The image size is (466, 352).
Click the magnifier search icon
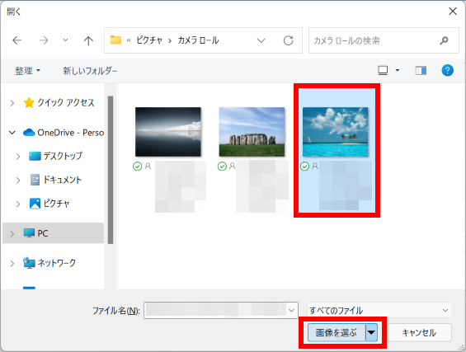coord(445,40)
